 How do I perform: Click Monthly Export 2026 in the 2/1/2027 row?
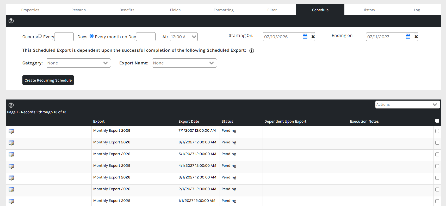pyautogui.click(x=112, y=189)
